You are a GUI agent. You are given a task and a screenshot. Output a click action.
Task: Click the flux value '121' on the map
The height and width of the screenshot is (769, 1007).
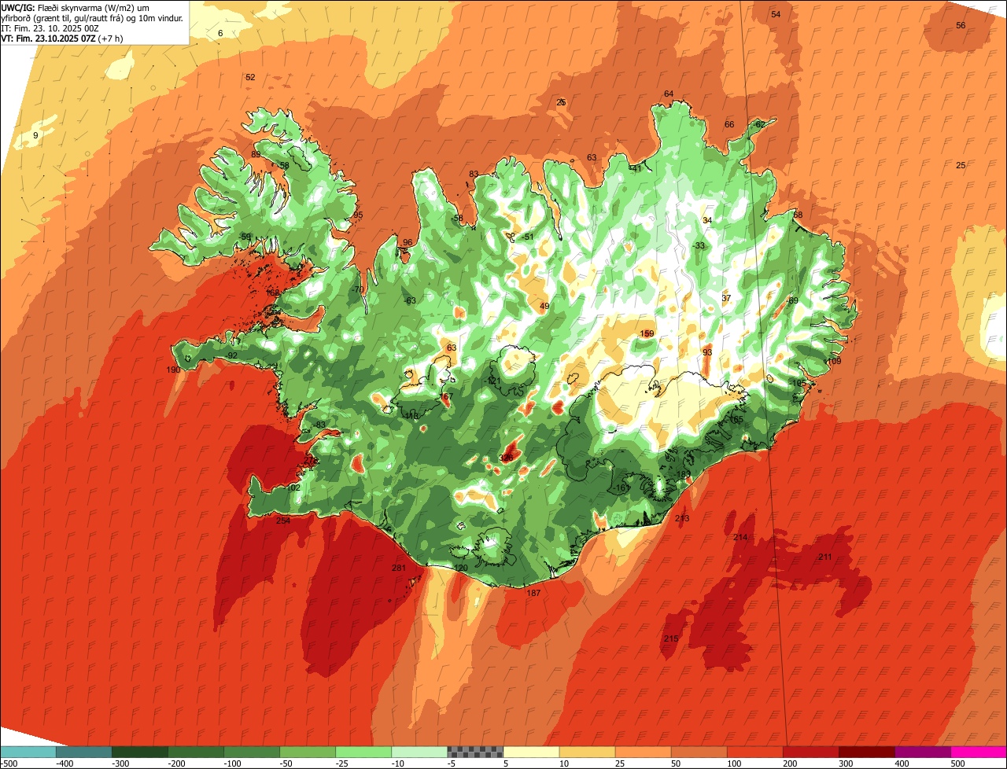coord(494,381)
